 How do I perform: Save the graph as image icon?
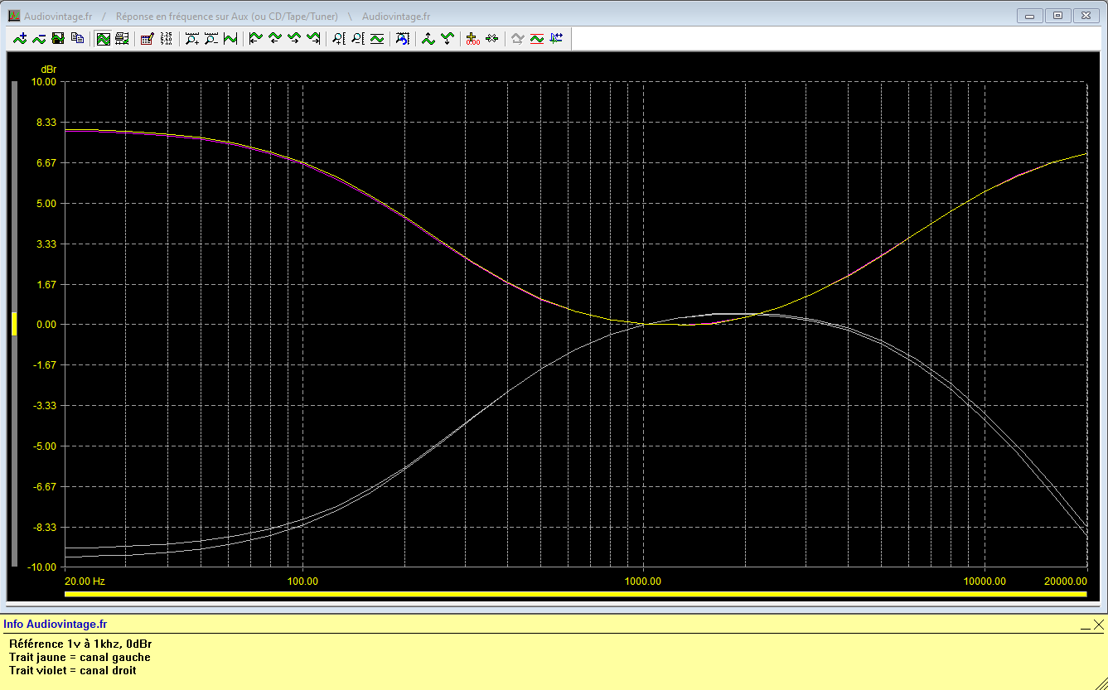click(x=58, y=38)
